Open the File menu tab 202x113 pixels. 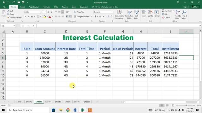point(4,7)
